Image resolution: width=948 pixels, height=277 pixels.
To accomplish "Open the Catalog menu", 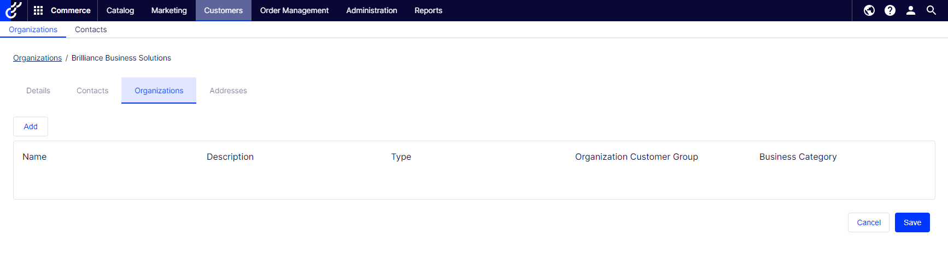I will 120,10.
